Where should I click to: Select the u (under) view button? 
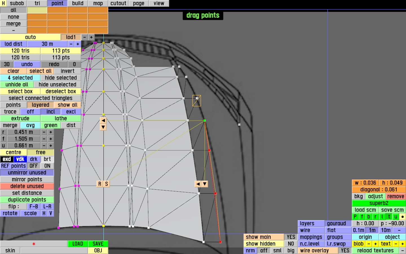[396, 217]
